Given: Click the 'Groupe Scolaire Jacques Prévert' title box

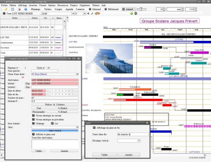Looking at the screenshot, I should click(170, 21).
